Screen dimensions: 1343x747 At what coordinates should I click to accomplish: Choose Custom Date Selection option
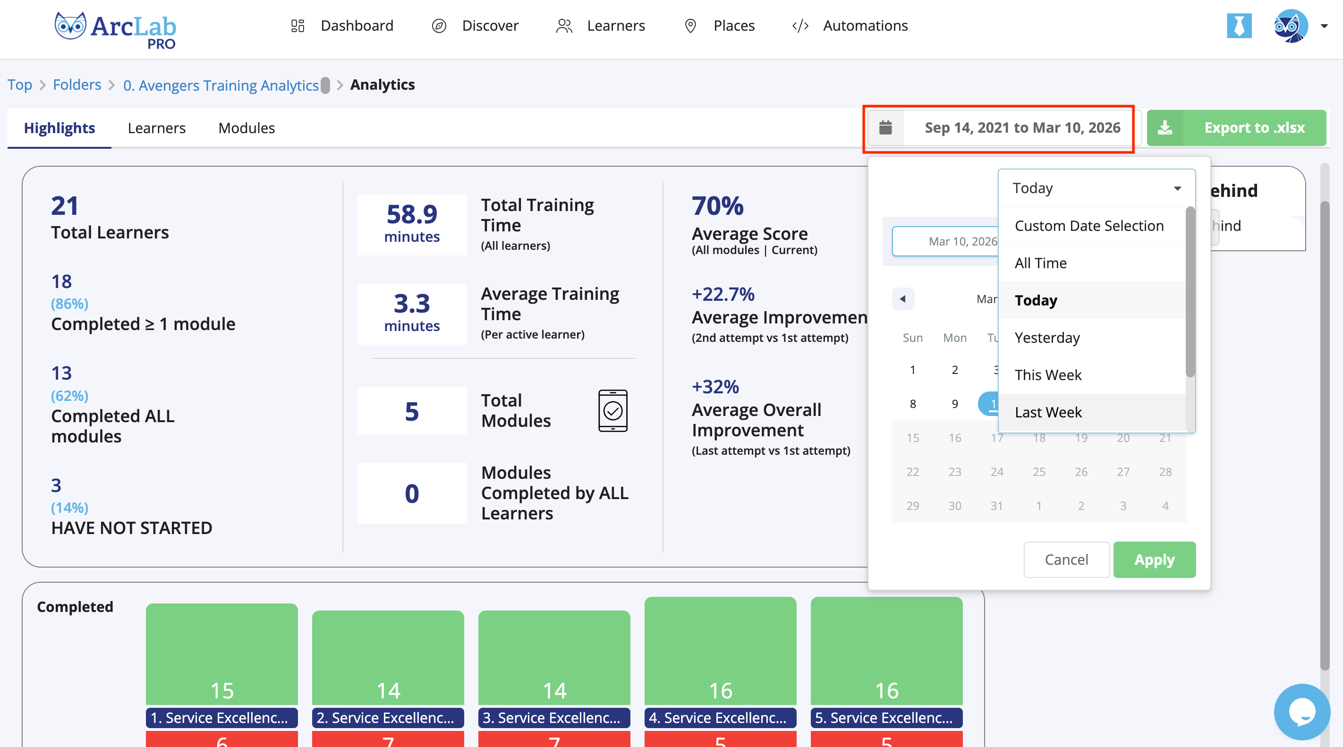pyautogui.click(x=1088, y=226)
